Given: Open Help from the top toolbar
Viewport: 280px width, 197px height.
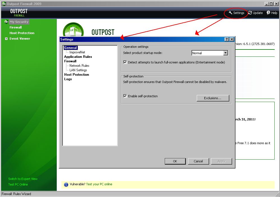Looking at the screenshot, I should coord(272,13).
